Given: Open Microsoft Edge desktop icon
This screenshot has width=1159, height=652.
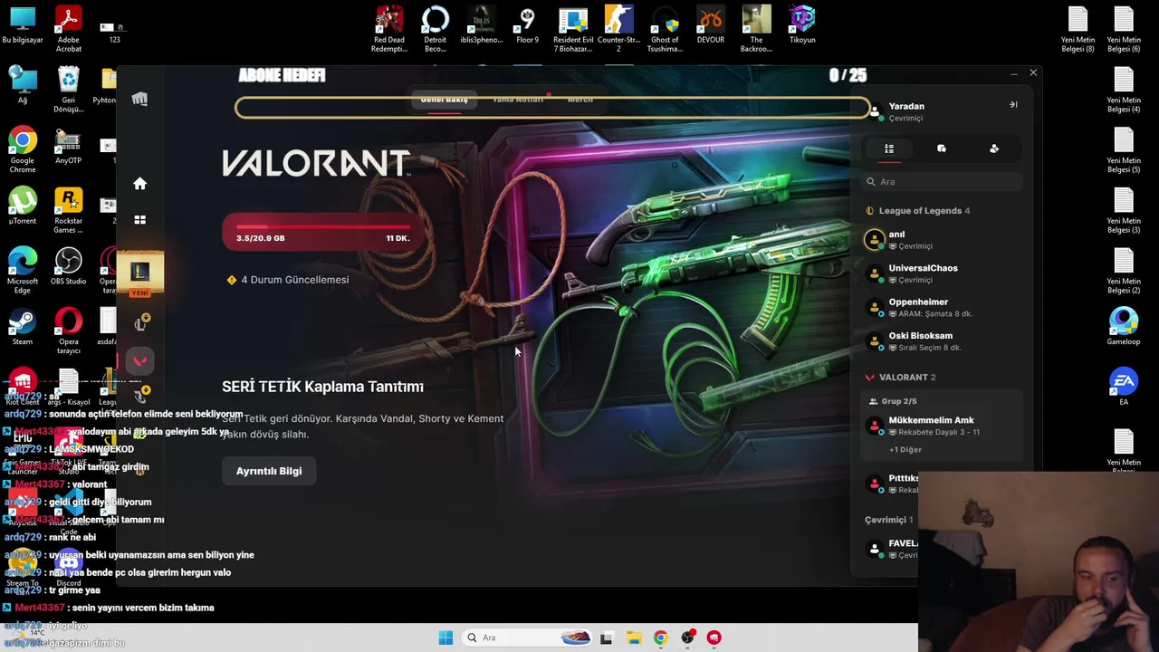Looking at the screenshot, I should (x=23, y=272).
